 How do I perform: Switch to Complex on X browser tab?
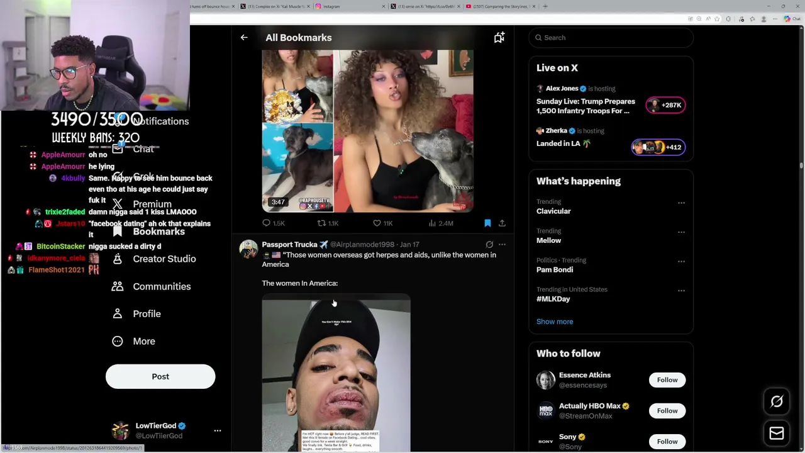click(x=274, y=6)
